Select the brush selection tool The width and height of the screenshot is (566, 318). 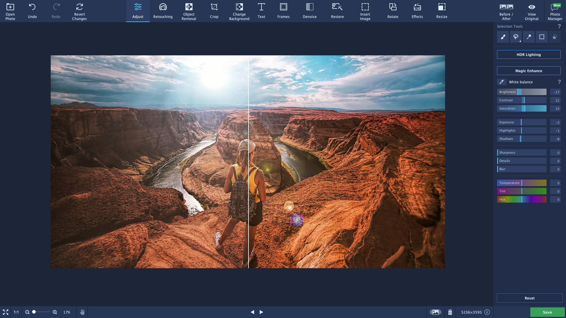tap(503, 37)
